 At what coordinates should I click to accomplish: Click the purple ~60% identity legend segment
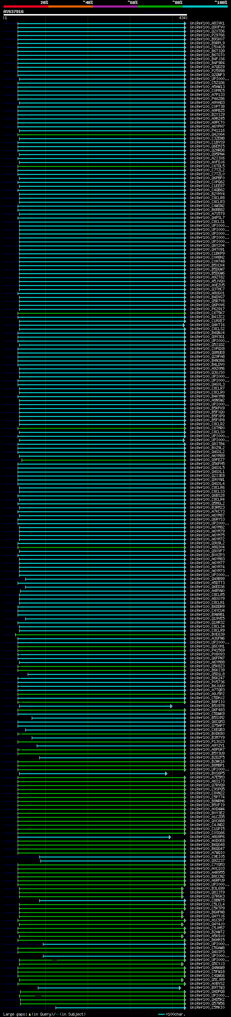[x=116, y=6]
